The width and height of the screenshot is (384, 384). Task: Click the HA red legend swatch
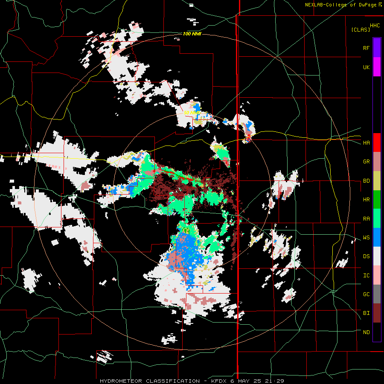coord(377,143)
